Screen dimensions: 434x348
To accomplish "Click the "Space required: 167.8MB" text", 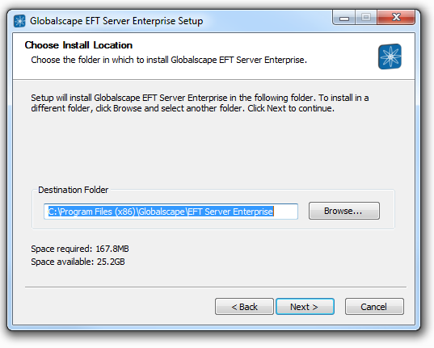I will tap(80, 249).
